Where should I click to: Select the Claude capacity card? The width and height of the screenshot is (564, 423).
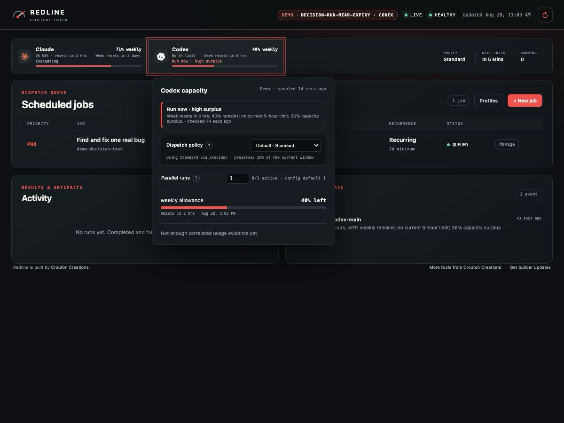[80, 56]
